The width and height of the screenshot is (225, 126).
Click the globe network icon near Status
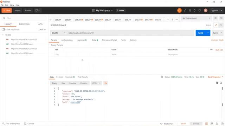tap(162, 77)
